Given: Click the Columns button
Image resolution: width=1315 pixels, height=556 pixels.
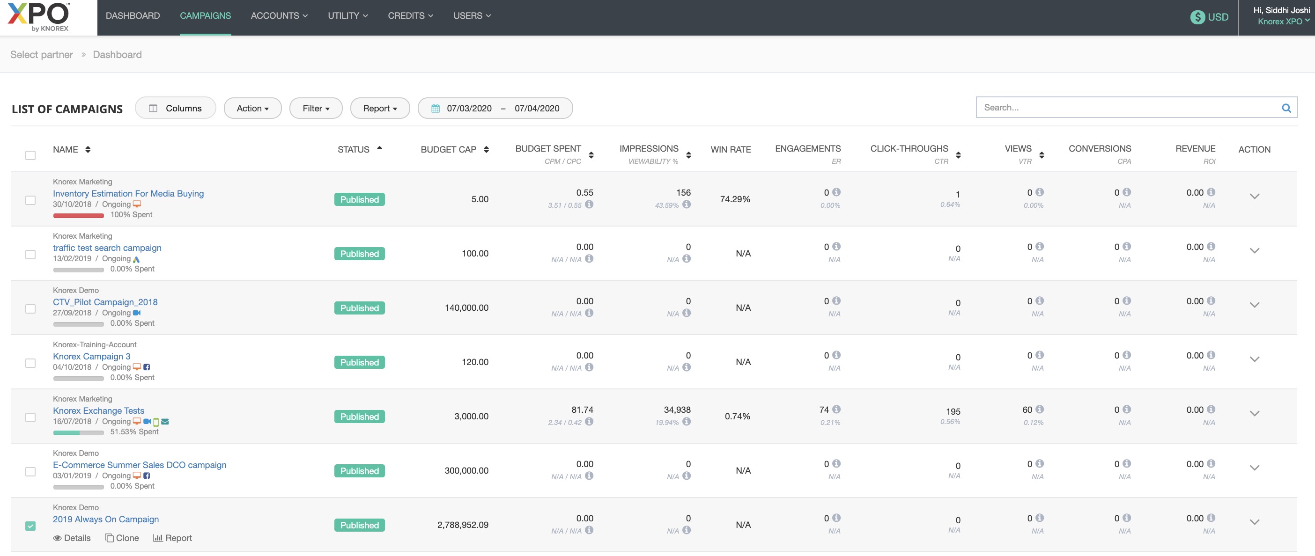Looking at the screenshot, I should 175,108.
